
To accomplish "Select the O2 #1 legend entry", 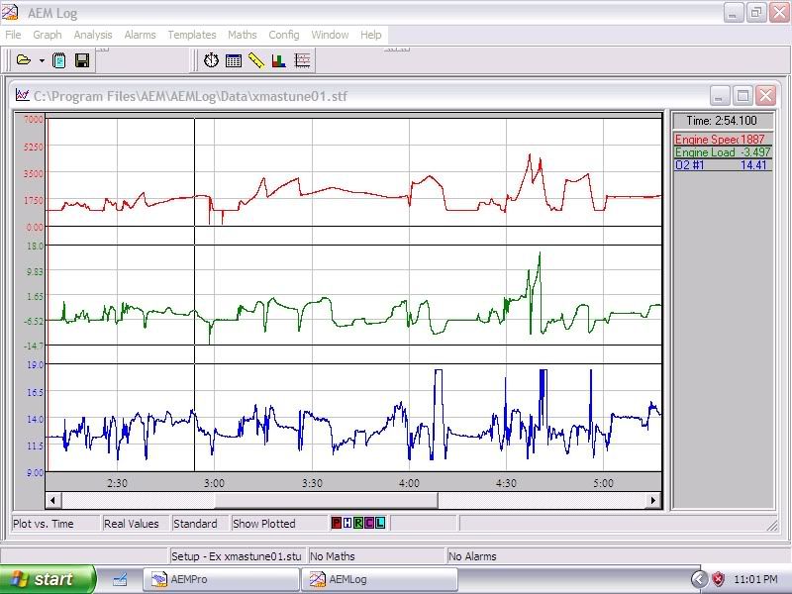I will pyautogui.click(x=723, y=165).
